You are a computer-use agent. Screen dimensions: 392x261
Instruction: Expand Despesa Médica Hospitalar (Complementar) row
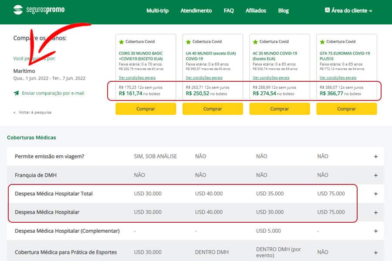[x=376, y=231]
